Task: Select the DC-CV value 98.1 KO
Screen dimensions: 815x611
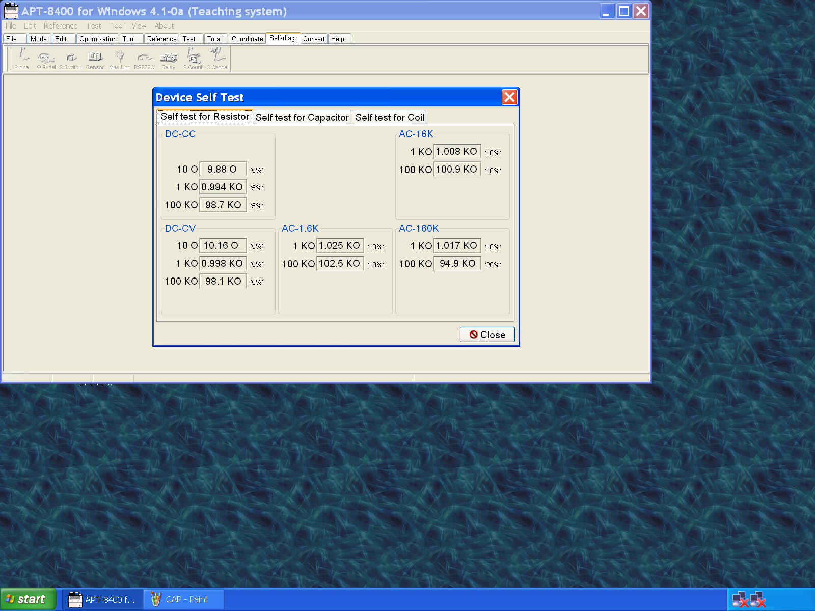Action: point(223,281)
